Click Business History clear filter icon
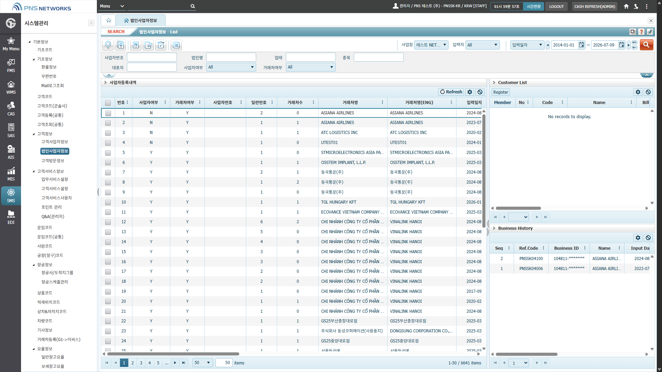662x372 pixels. pyautogui.click(x=648, y=238)
